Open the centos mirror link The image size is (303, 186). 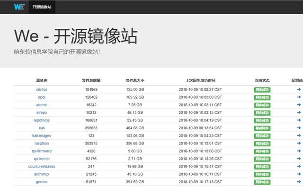[x=42, y=89]
